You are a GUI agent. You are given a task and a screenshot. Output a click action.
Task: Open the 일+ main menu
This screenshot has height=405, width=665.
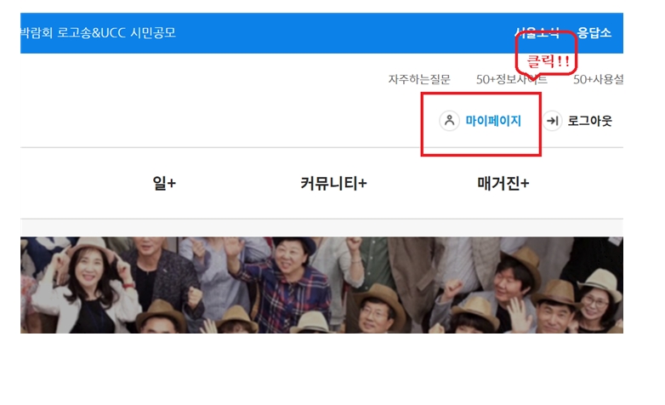(164, 184)
